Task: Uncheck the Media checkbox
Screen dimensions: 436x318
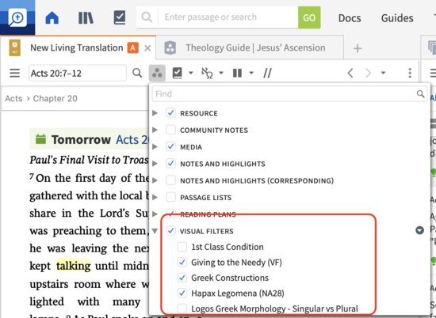Action: click(x=170, y=146)
